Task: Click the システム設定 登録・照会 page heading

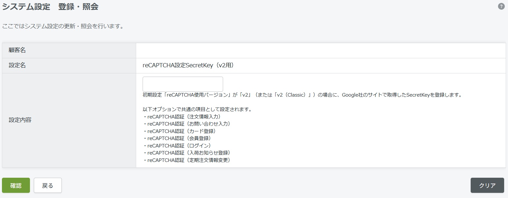Action: [50, 7]
